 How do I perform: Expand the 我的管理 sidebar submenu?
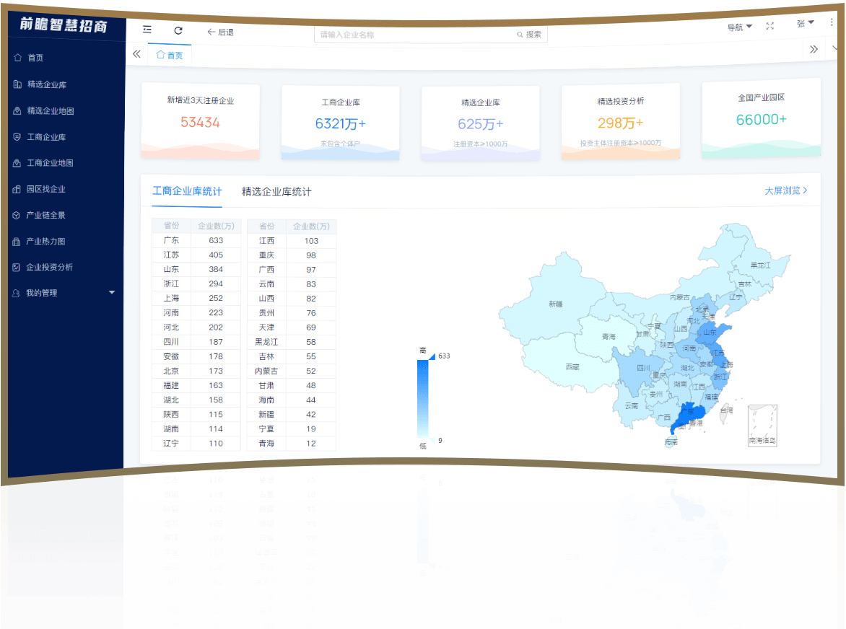(111, 292)
